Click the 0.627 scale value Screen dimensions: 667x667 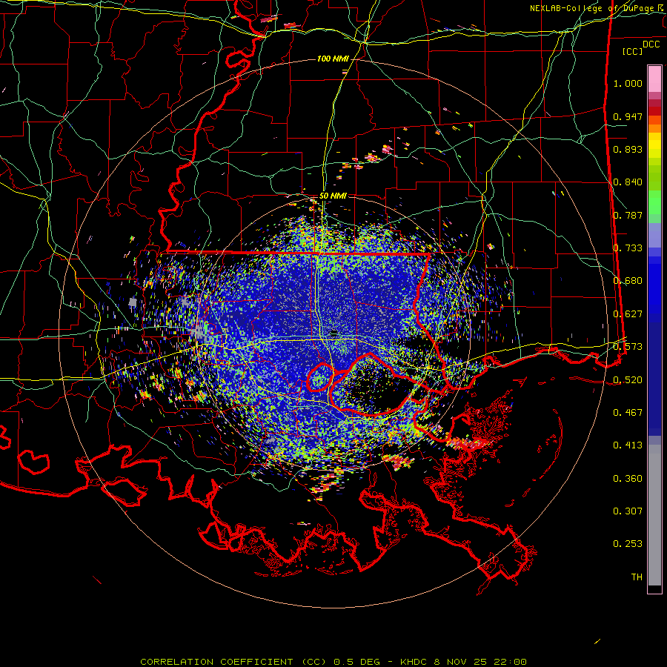pyautogui.click(x=628, y=314)
